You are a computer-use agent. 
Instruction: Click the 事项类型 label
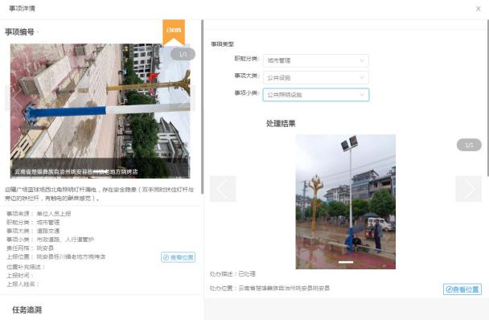tap(222, 44)
